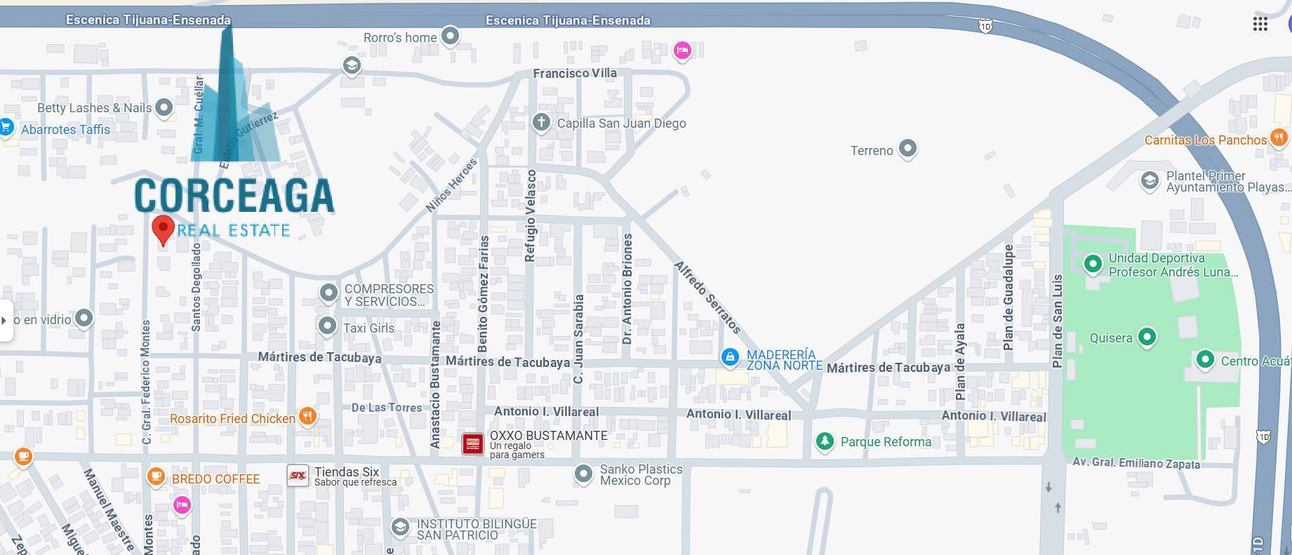Click the Rosarito Fried Chicken label
Viewport: 1292px width, 555px height.
[232, 419]
